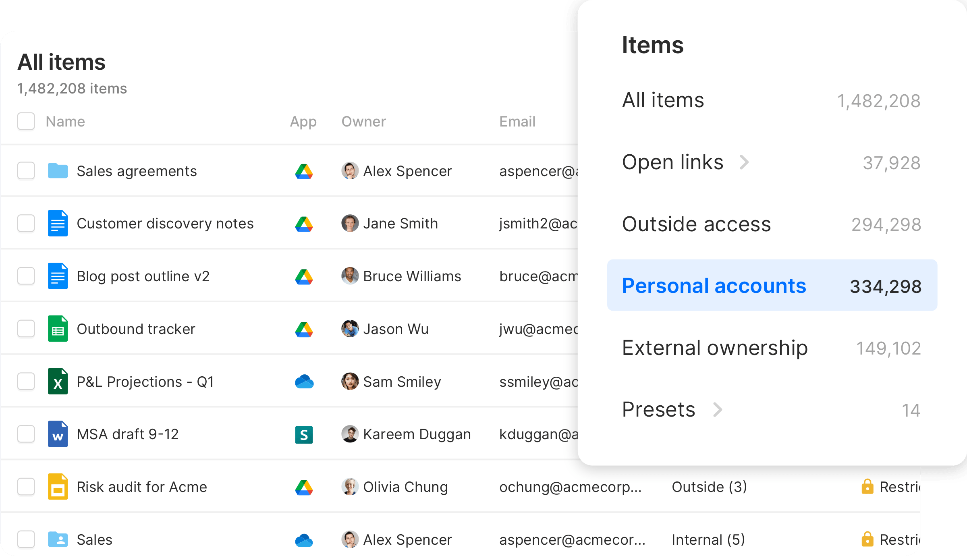Image resolution: width=967 pixels, height=556 pixels.
Task: Check the checkbox for Blog post outline v2
Action: pos(26,276)
